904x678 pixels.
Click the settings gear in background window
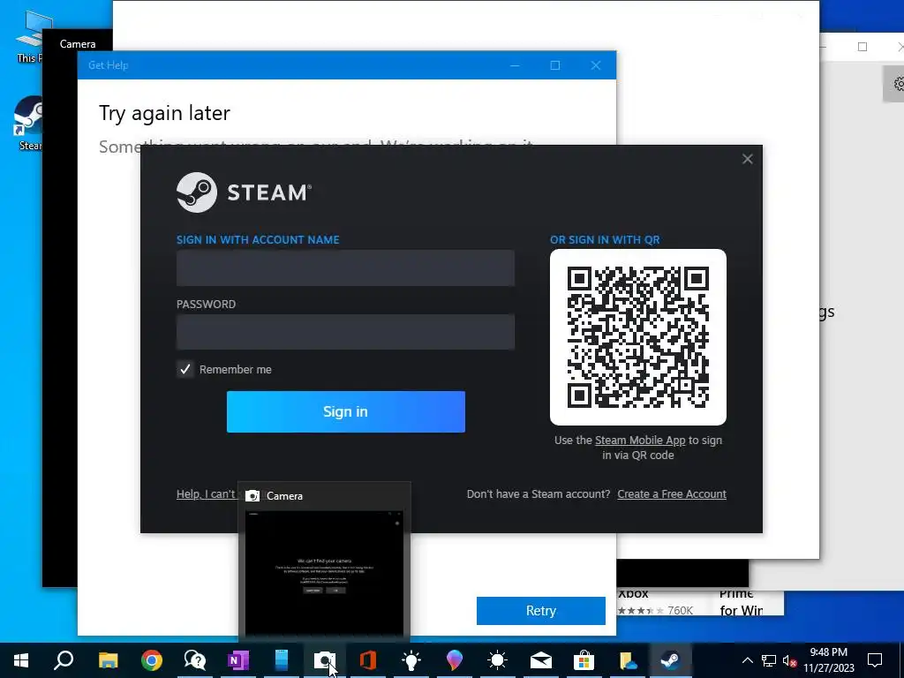tap(898, 84)
